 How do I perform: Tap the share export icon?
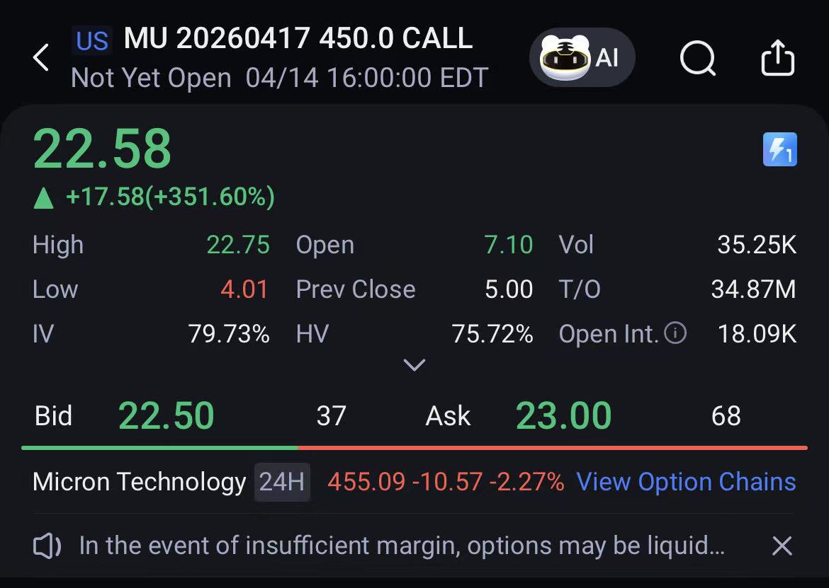(778, 57)
